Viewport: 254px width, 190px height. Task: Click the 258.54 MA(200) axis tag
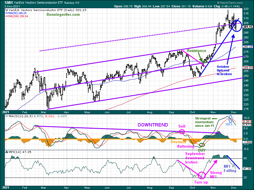(x=248, y=67)
